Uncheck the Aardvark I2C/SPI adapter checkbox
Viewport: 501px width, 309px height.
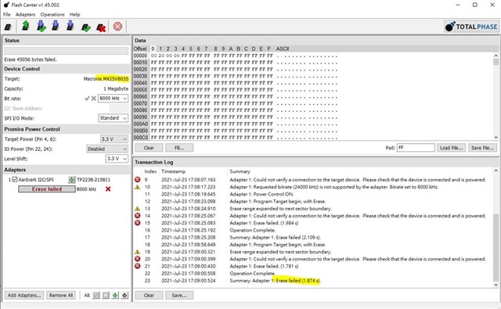click(x=15, y=180)
